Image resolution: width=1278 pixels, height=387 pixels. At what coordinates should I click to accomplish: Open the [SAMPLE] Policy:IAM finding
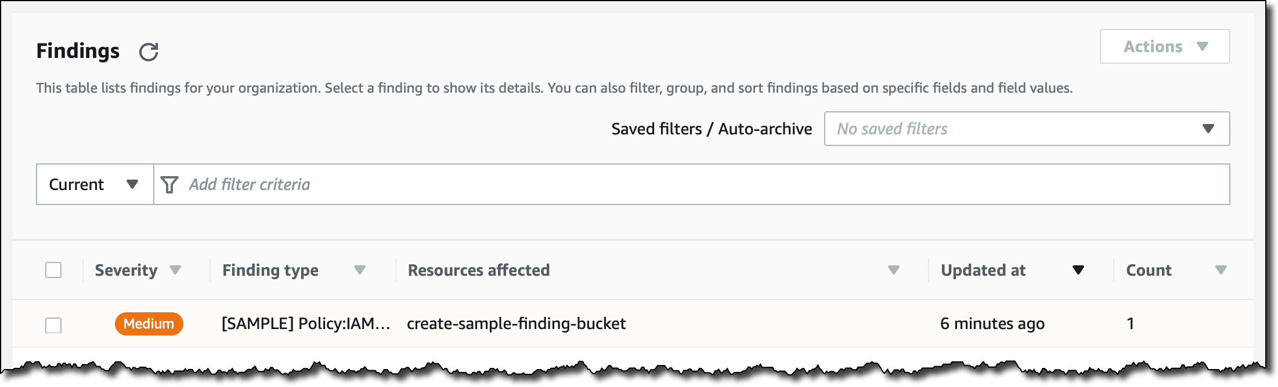tap(305, 323)
